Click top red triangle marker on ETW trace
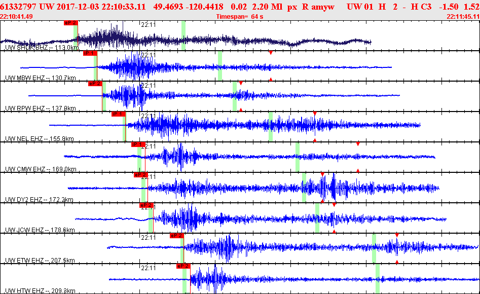480x294 pixels. [397, 235]
